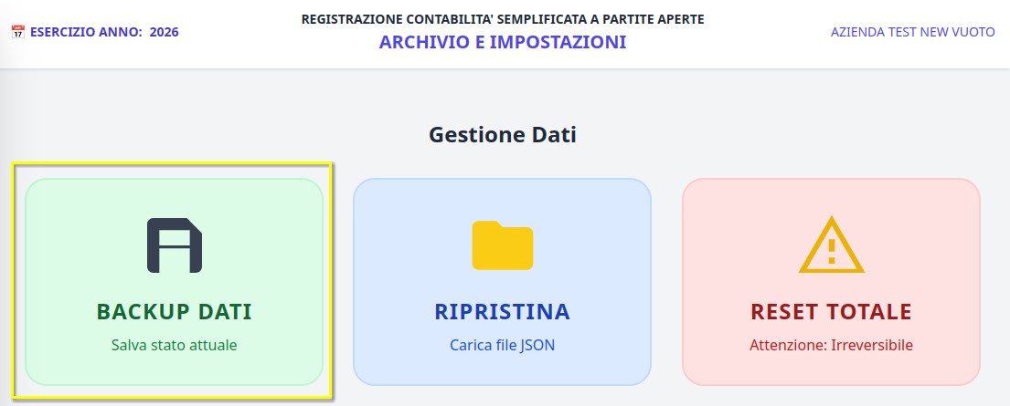Click the Salva stato attuale subtitle

pyautogui.click(x=175, y=346)
